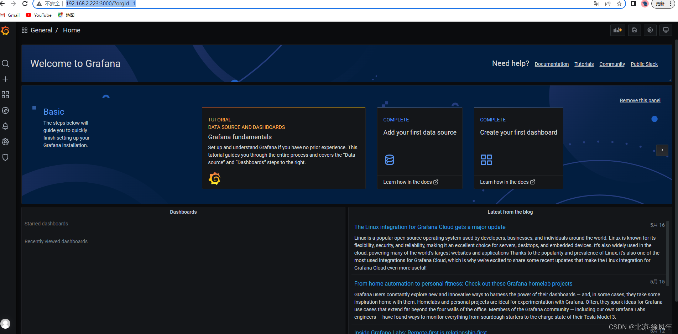Click the Grafana logo in sidebar
678x334 pixels.
(5, 31)
